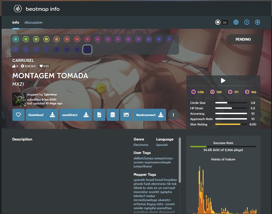Click the mapper avatar thumbnail
Viewport: 272px width, 214px height.
19,99
